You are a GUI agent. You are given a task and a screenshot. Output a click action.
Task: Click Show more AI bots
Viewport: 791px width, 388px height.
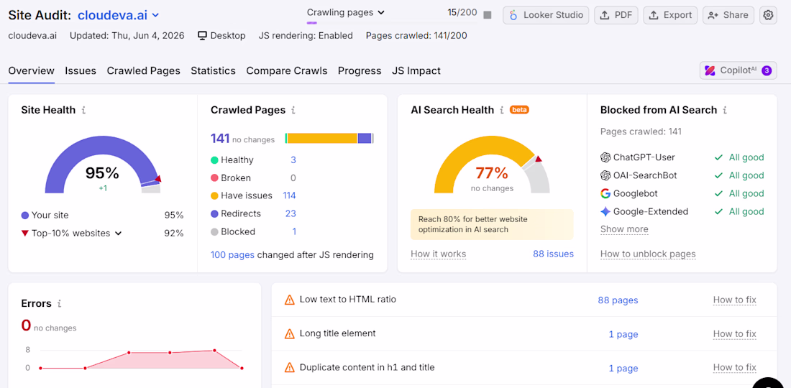[624, 229]
